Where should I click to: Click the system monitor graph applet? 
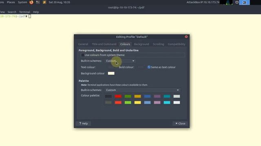coord(226,2)
